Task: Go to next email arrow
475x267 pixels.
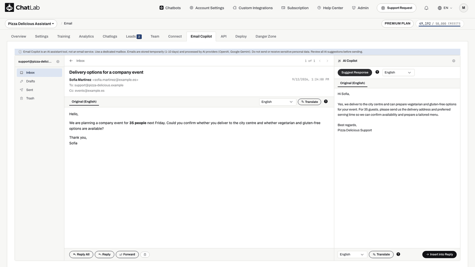Action: 327,61
